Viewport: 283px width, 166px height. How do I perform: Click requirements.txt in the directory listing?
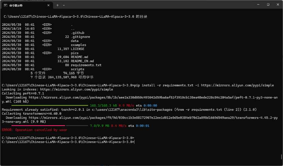86,65
